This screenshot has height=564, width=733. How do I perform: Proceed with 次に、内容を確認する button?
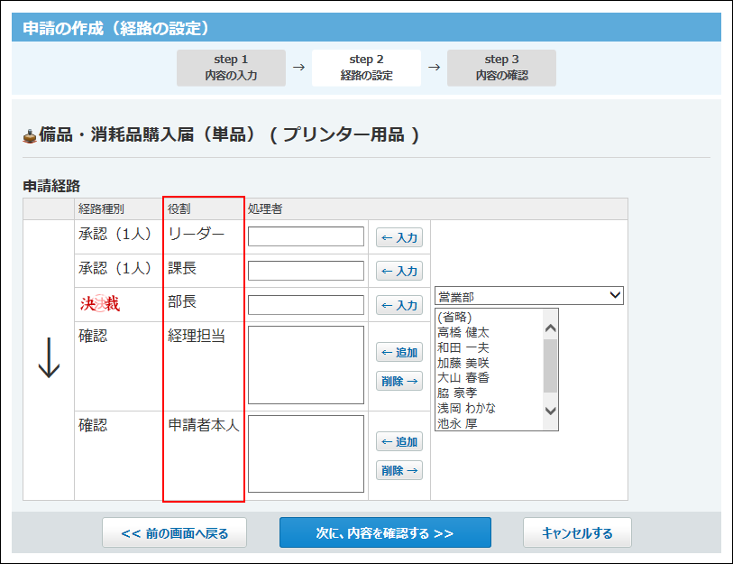(385, 532)
